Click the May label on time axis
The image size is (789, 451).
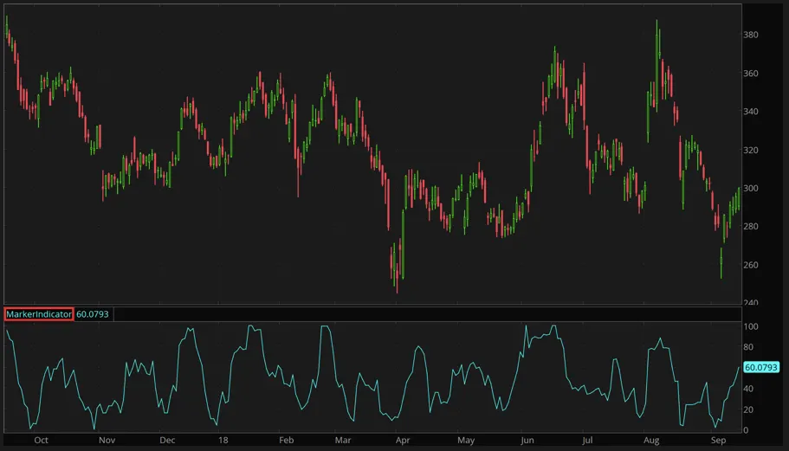(466, 440)
